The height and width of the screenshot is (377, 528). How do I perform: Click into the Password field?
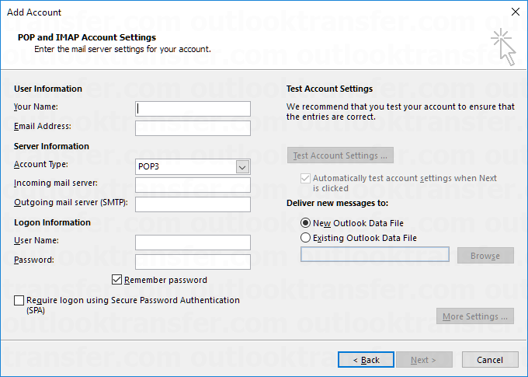pos(193,261)
